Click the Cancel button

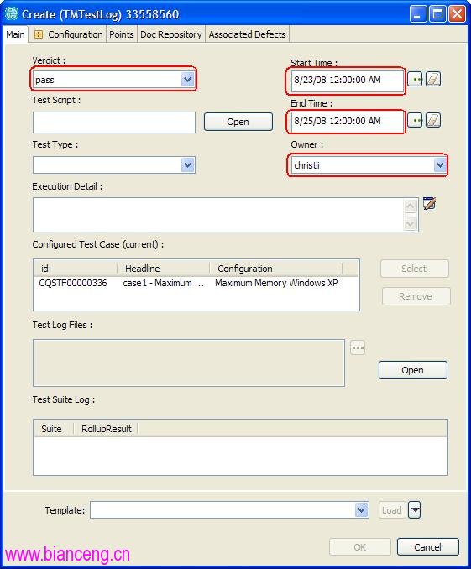[428, 547]
